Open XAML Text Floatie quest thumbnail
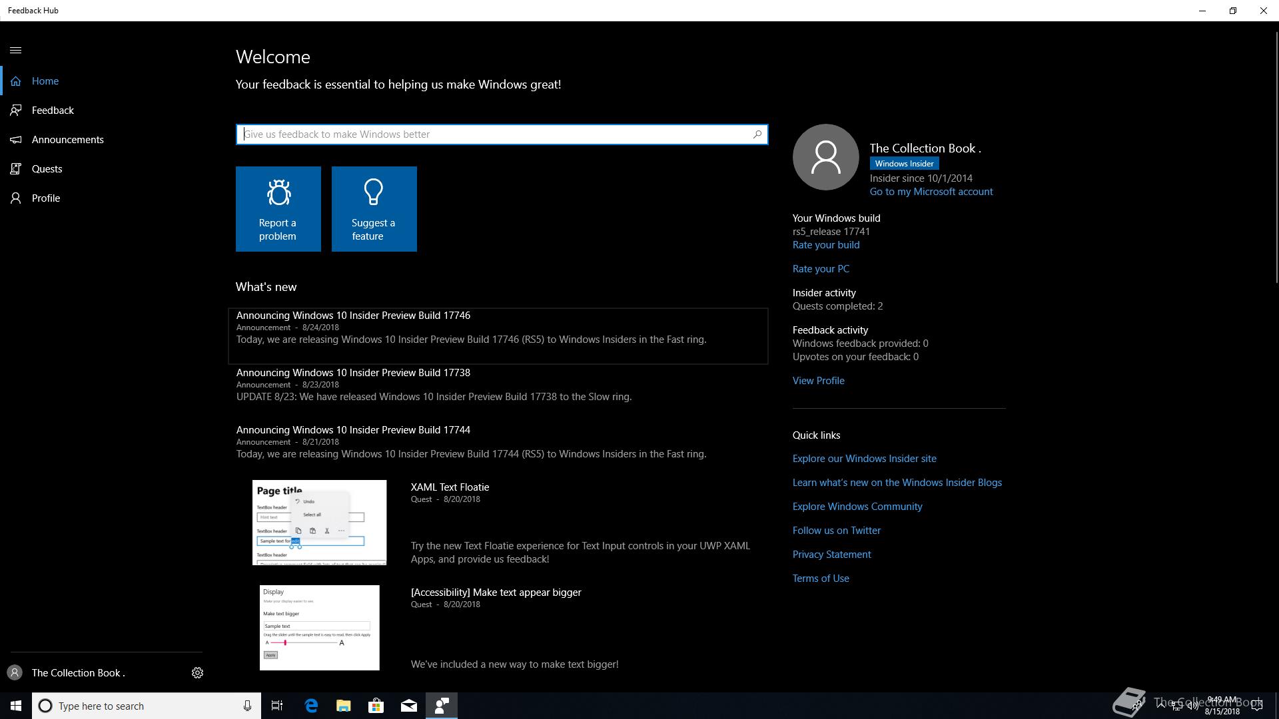 319,523
